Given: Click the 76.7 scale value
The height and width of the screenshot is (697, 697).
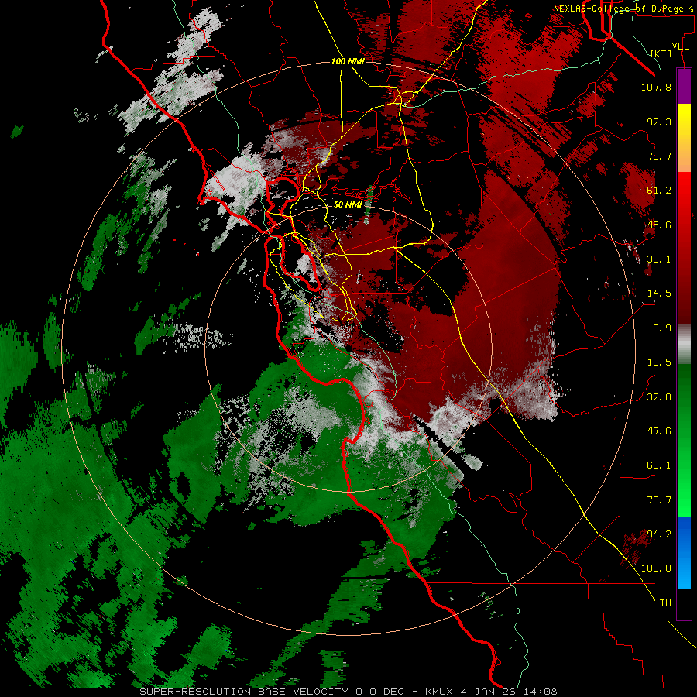Looking at the screenshot, I should (659, 156).
